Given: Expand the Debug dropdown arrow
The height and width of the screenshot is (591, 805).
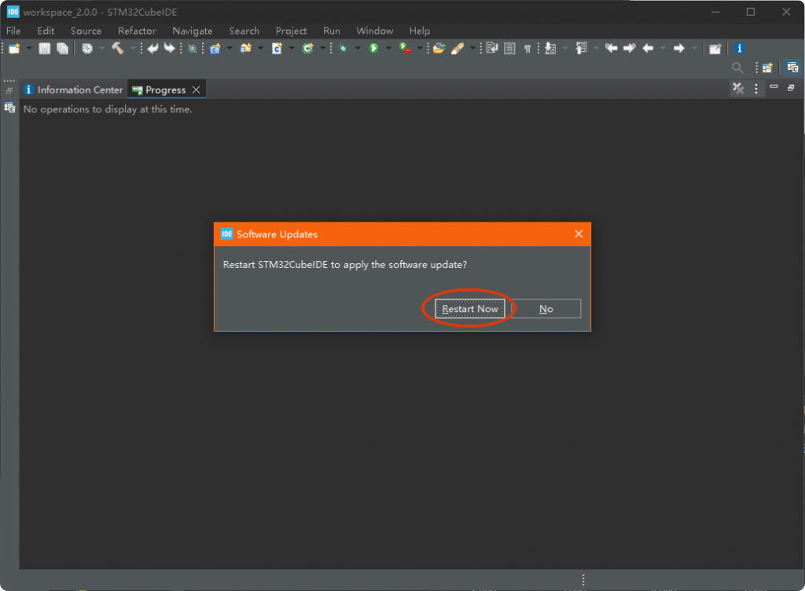Looking at the screenshot, I should [x=356, y=49].
